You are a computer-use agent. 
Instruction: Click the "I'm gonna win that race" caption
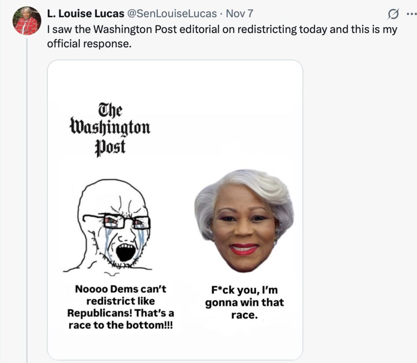(244, 303)
